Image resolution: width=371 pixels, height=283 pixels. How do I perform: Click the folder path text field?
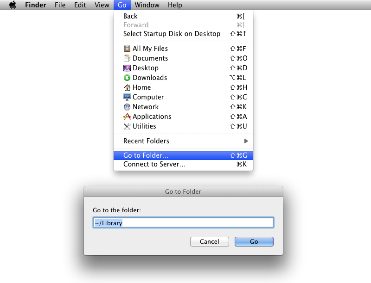(183, 223)
